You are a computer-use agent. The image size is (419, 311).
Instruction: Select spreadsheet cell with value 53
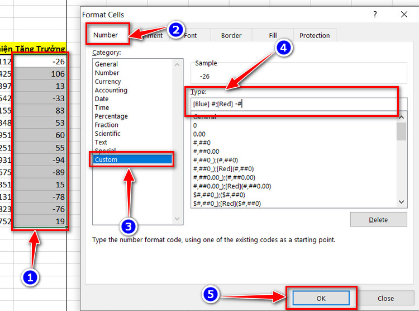(x=40, y=123)
